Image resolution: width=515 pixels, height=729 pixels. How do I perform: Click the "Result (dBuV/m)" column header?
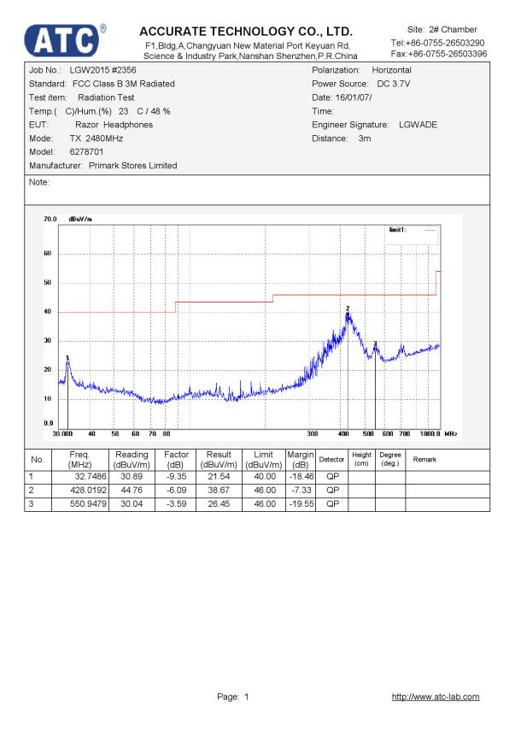point(219,460)
